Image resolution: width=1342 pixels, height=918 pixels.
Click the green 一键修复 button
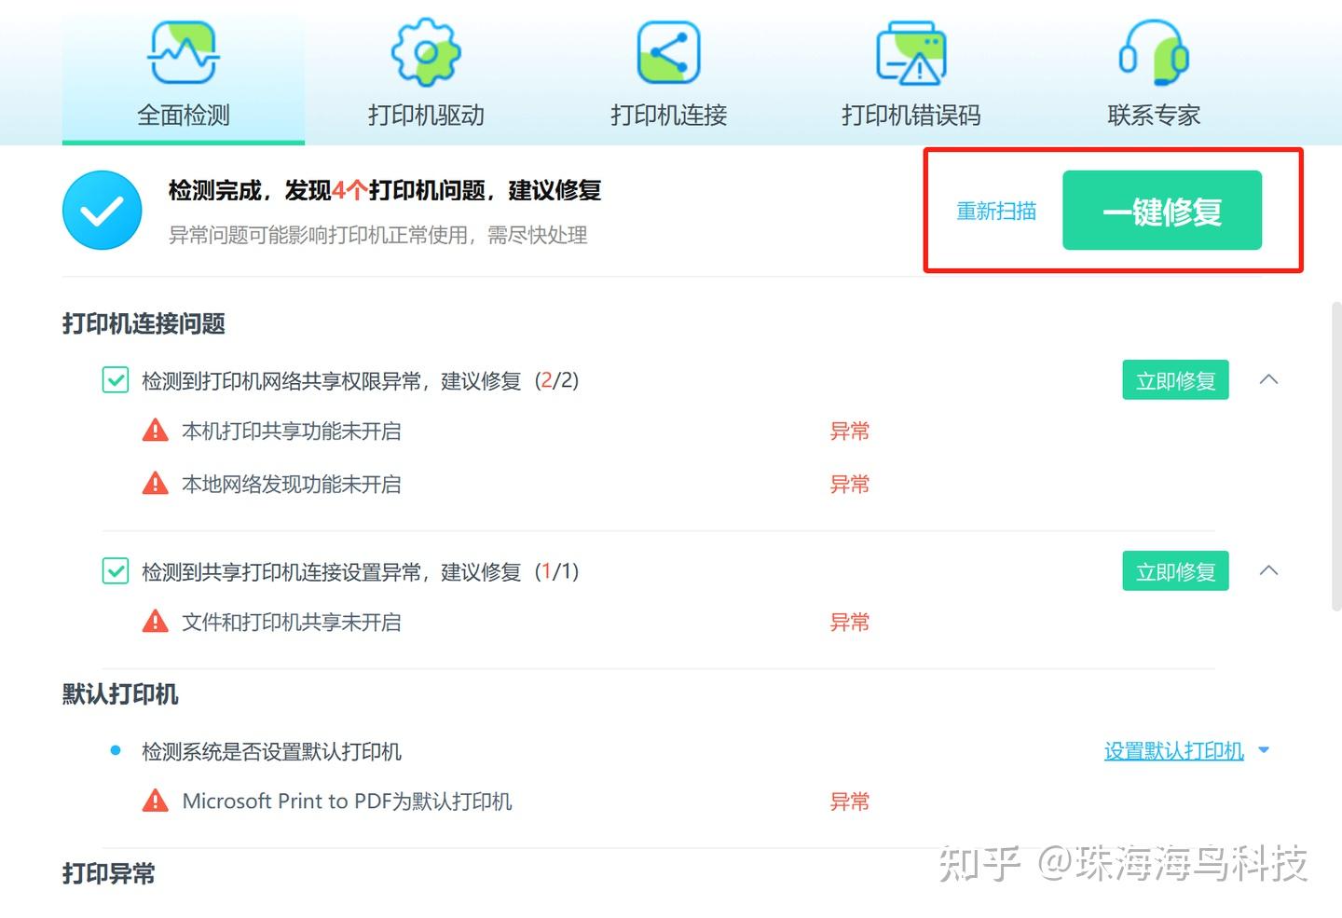coord(1162,211)
